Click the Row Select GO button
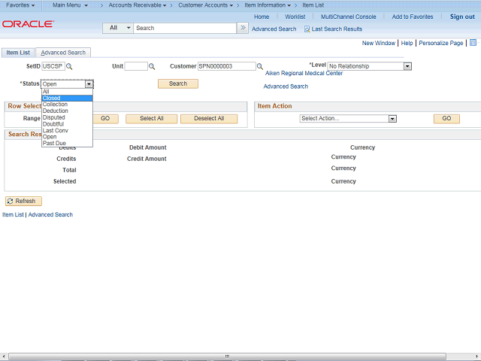The image size is (481, 361). click(105, 119)
